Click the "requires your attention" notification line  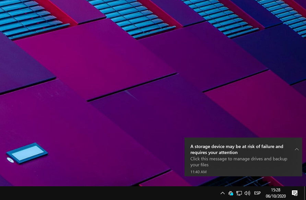(214, 153)
